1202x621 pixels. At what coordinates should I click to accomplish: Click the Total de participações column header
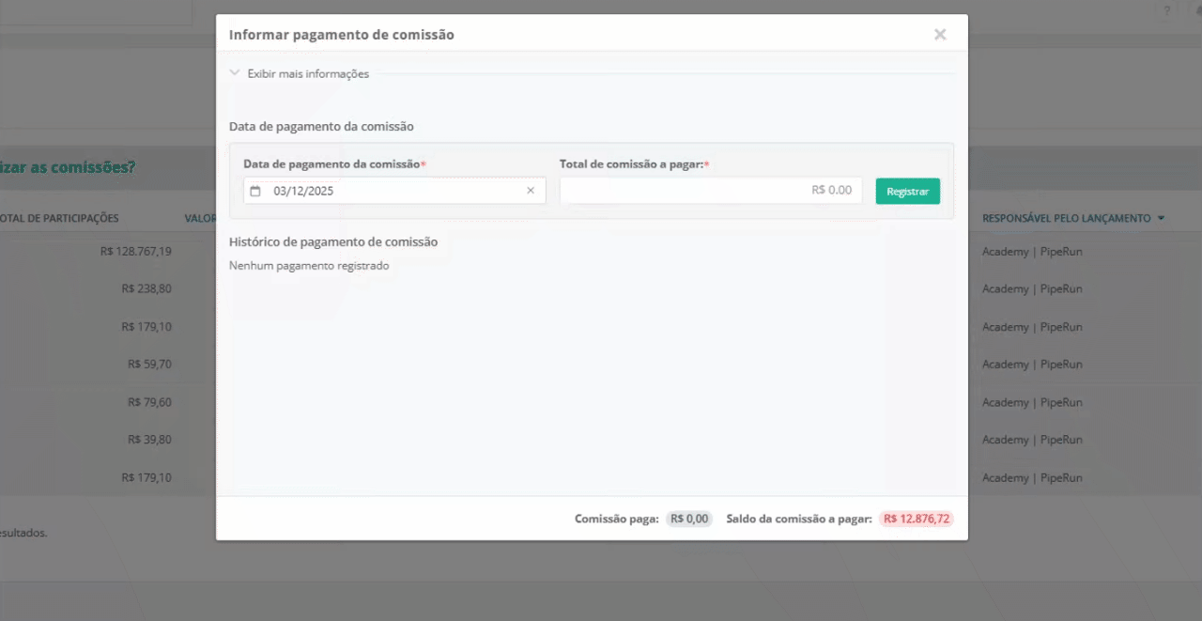pos(59,218)
